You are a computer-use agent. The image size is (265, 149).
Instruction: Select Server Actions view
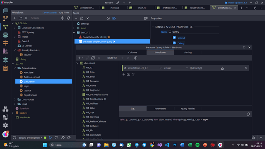pos(49,13)
